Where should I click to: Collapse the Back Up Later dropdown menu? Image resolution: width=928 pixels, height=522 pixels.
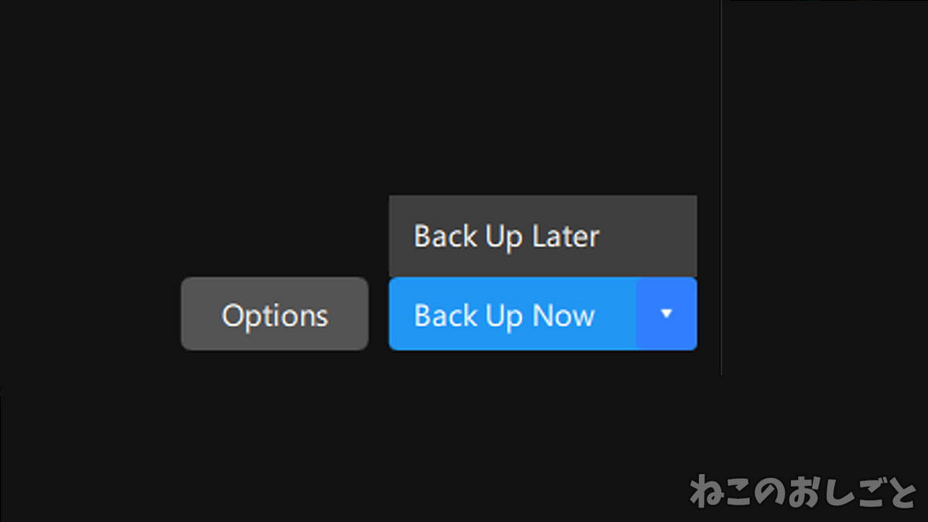[x=666, y=314]
